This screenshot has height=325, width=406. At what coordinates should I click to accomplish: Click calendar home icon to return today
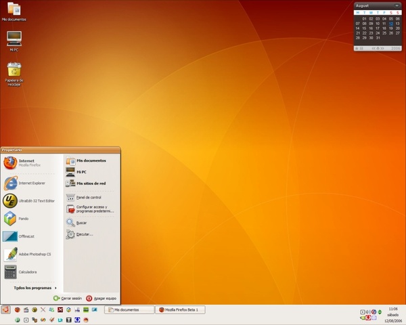(378, 48)
